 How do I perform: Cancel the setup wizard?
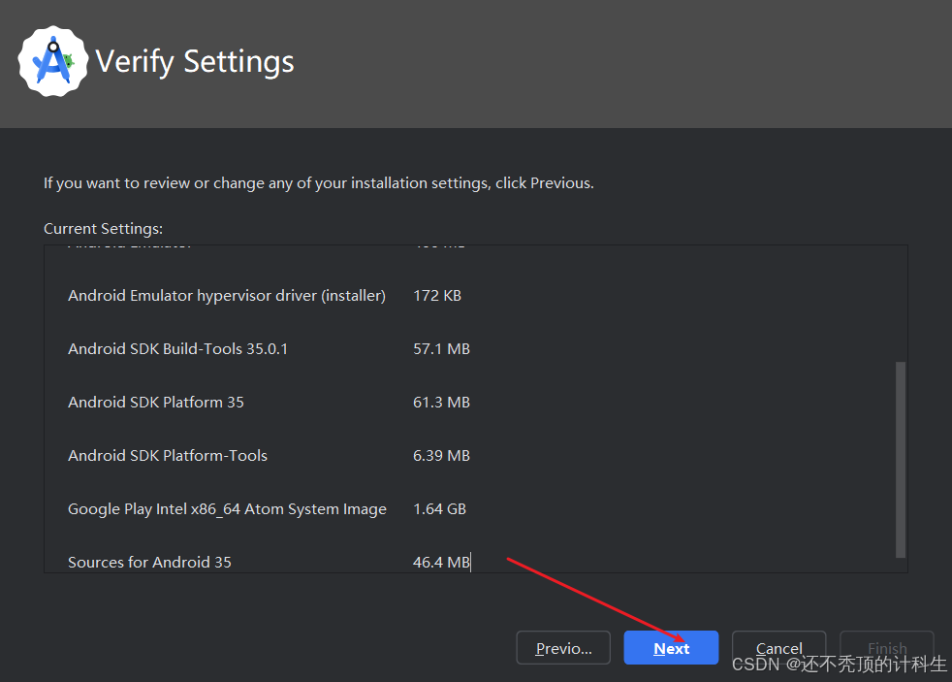pos(779,648)
